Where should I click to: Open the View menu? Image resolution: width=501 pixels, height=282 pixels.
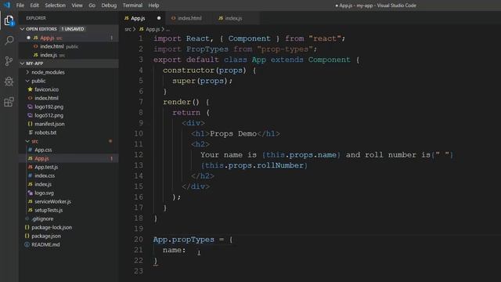tap(77, 5)
